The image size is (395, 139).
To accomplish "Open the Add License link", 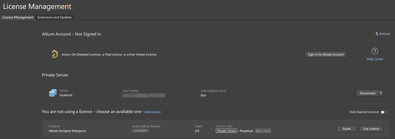I will point(152,112).
